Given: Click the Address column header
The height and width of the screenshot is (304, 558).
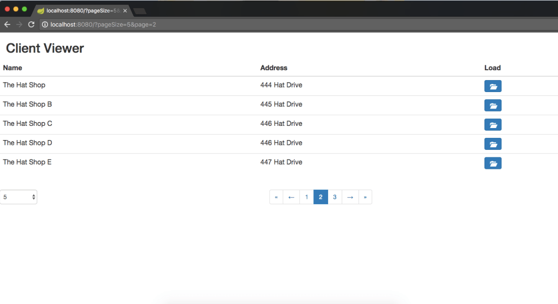Looking at the screenshot, I should [274, 68].
